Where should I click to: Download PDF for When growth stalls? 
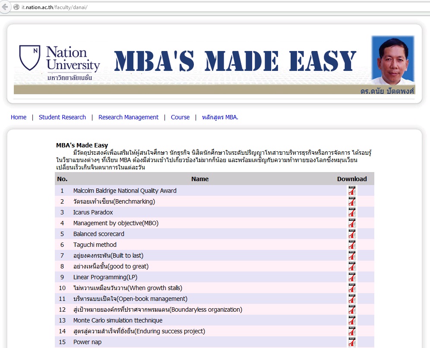[x=352, y=288]
